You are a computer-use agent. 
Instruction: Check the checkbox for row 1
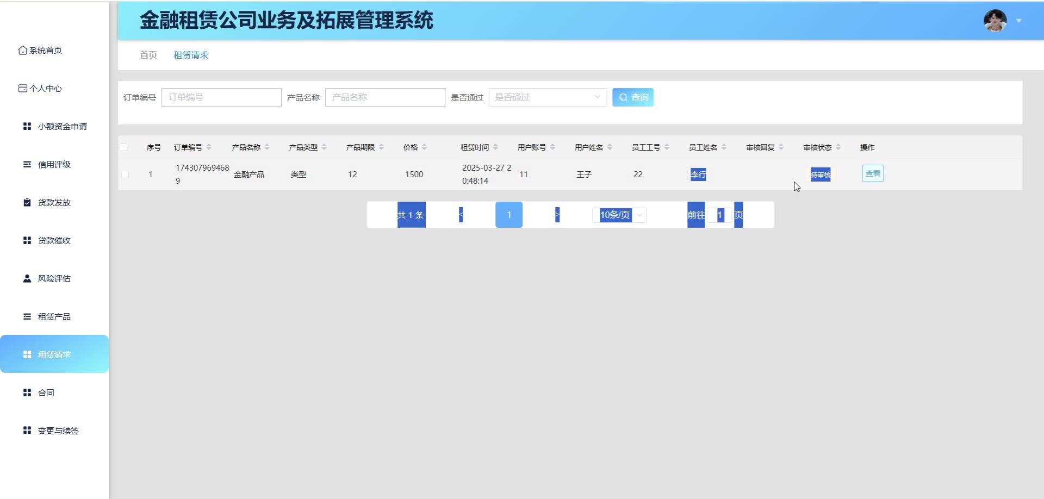point(125,174)
